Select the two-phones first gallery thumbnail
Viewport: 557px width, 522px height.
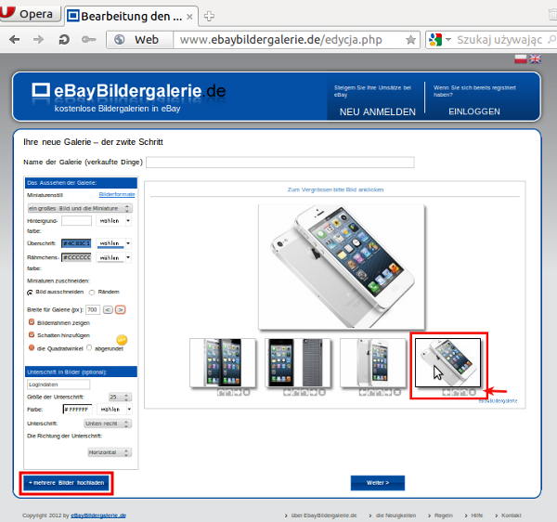(x=223, y=363)
